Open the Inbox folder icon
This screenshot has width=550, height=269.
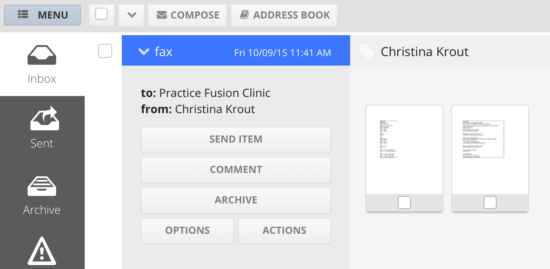[42, 56]
